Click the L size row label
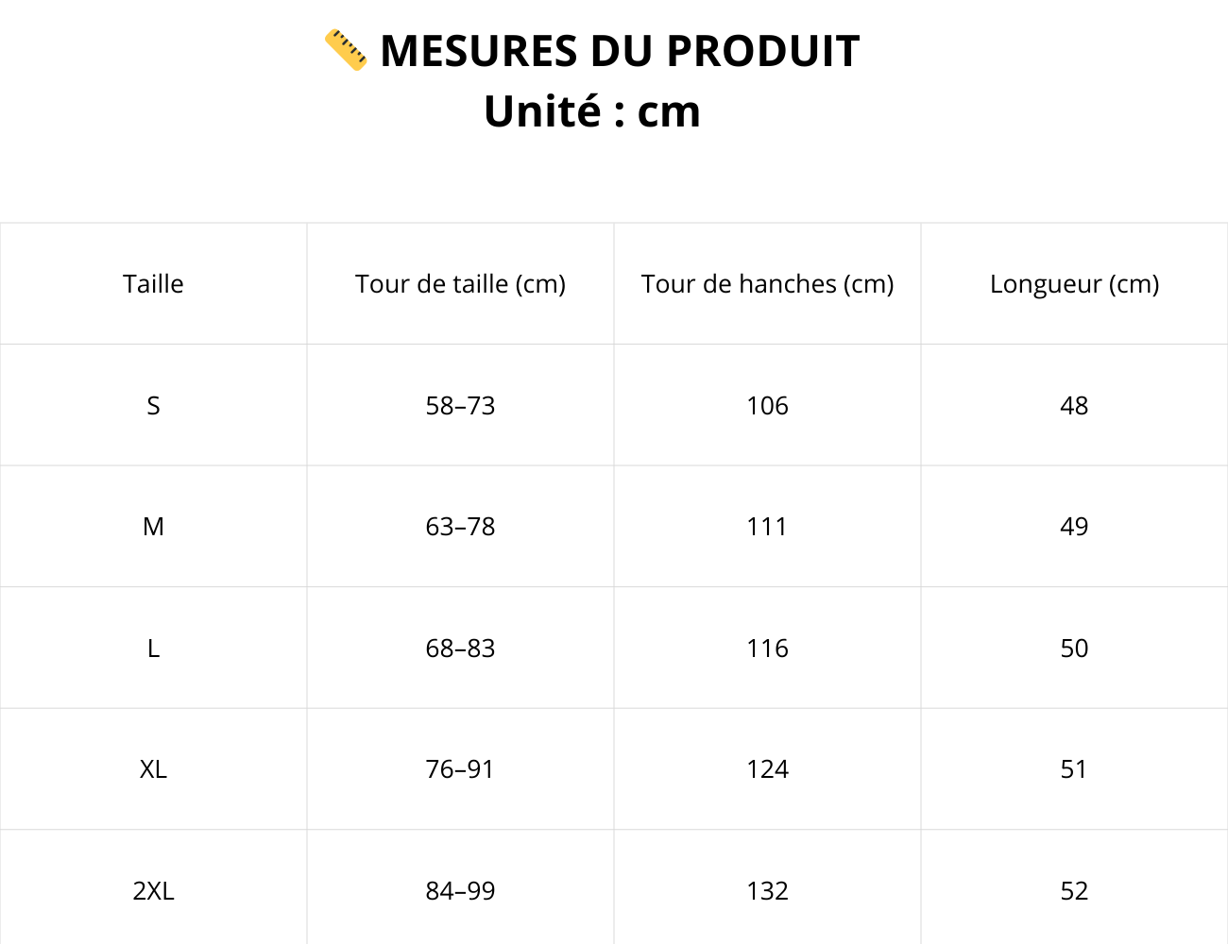The width and height of the screenshot is (1228, 944). point(153,649)
